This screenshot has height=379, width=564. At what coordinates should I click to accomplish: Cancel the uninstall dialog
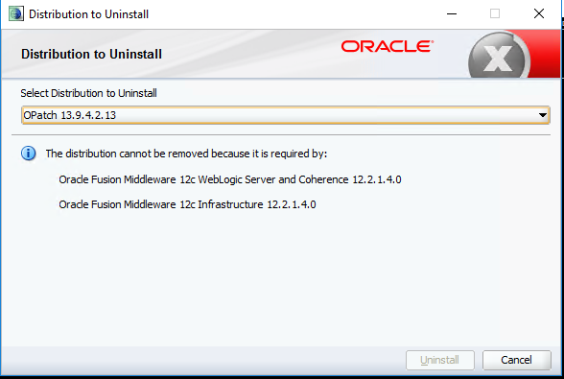pos(516,360)
